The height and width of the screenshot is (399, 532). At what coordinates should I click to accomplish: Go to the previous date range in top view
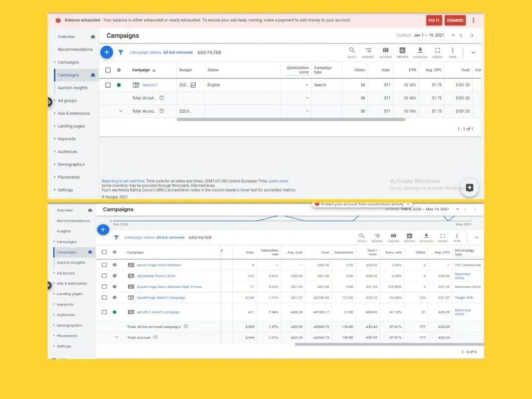coord(461,35)
